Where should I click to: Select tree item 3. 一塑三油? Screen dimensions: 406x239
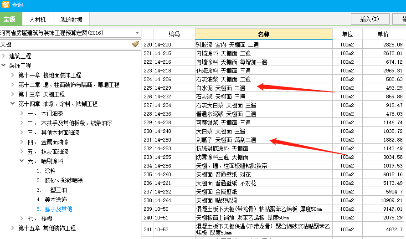51,190
